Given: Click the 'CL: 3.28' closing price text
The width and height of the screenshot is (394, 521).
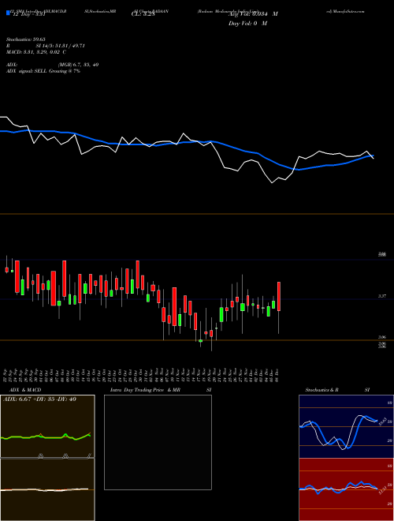Looking at the screenshot, I should click(143, 14).
